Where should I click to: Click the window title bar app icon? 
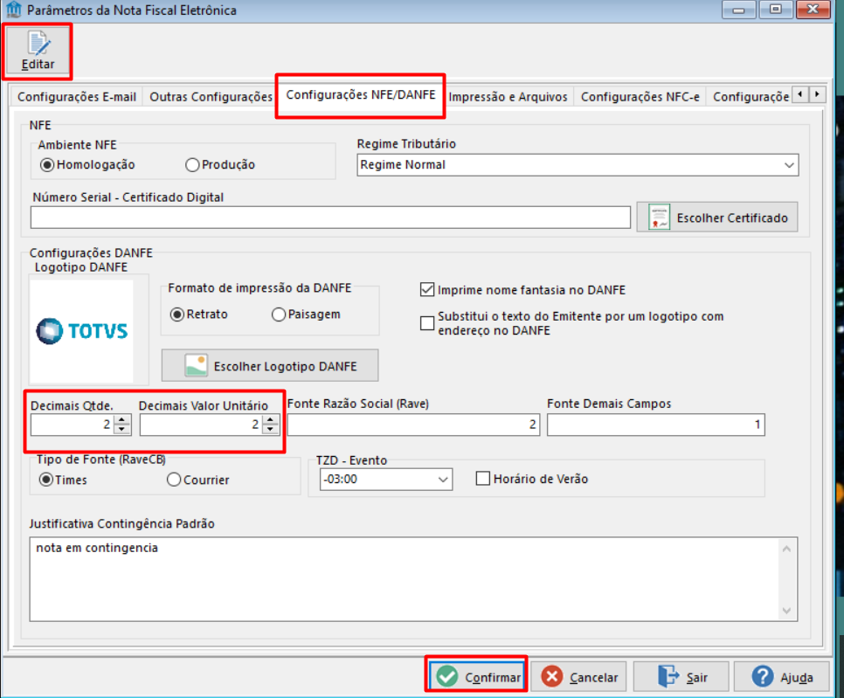[13, 10]
